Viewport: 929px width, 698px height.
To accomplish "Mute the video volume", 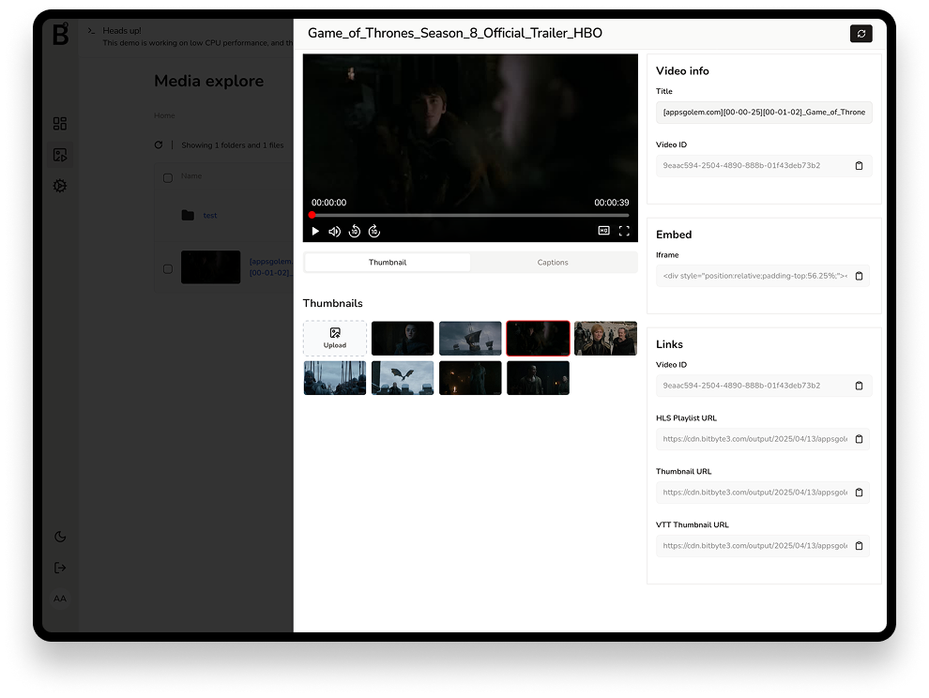I will click(x=335, y=231).
